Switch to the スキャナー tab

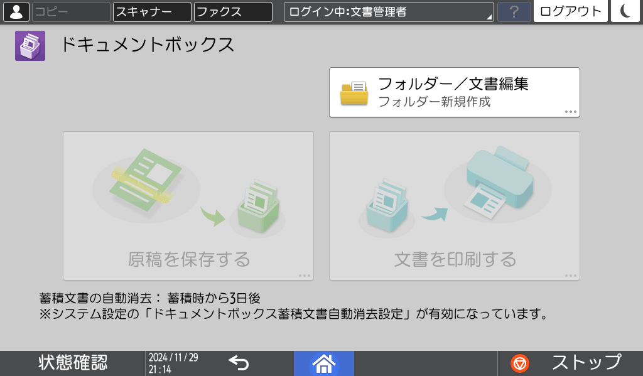click(151, 11)
